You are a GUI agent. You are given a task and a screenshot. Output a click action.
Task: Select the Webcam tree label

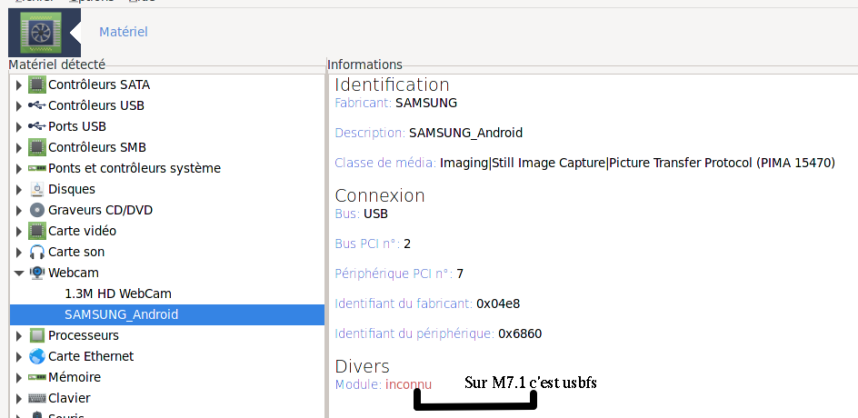[74, 273]
